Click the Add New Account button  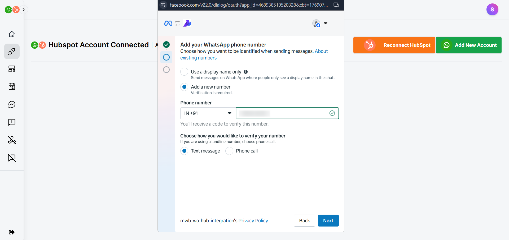pos(468,45)
